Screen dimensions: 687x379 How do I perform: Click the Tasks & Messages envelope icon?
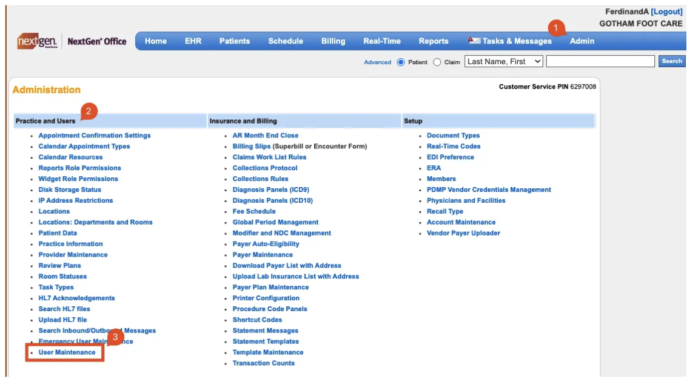pos(474,41)
